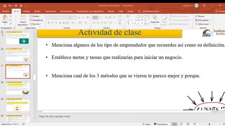Switch to Normal view icon
This screenshot has width=225, height=126.
[174, 124]
